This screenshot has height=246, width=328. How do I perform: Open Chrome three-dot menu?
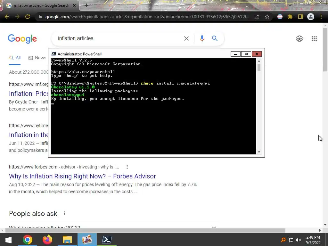321,17
